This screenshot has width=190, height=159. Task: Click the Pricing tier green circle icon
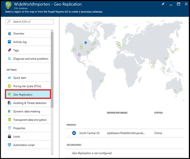tap(9, 86)
